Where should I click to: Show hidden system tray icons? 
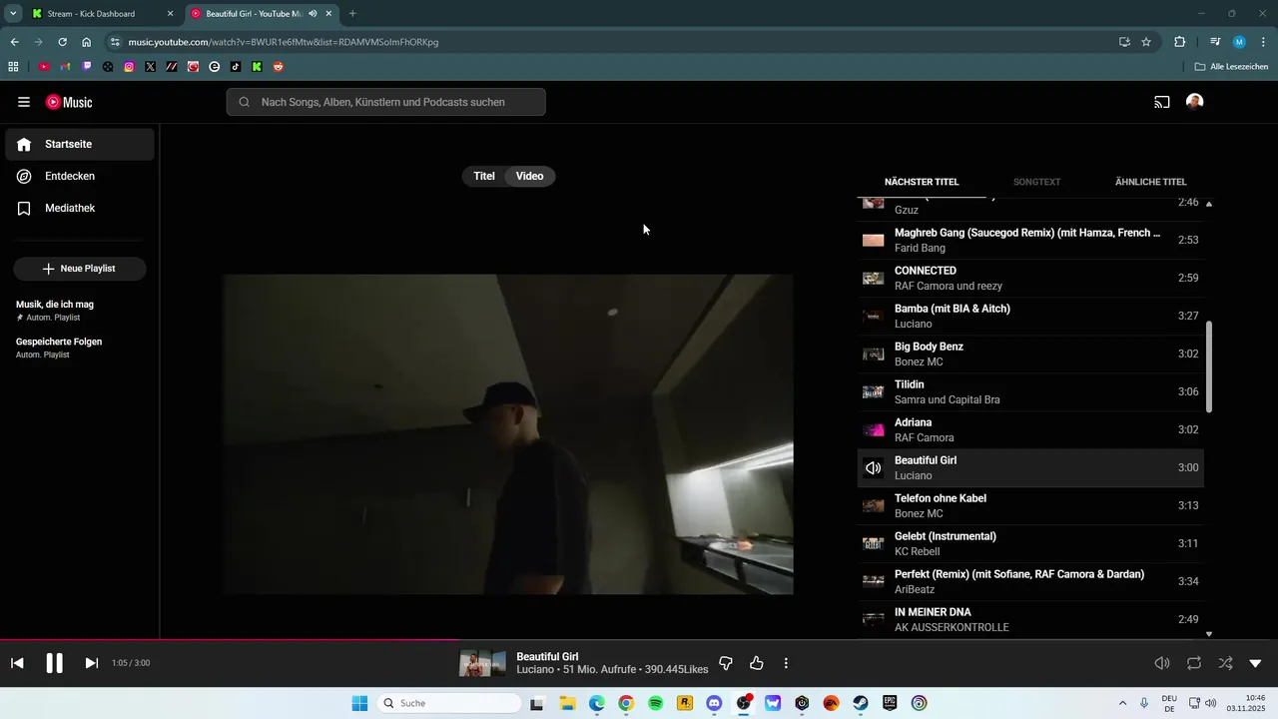point(1122,703)
